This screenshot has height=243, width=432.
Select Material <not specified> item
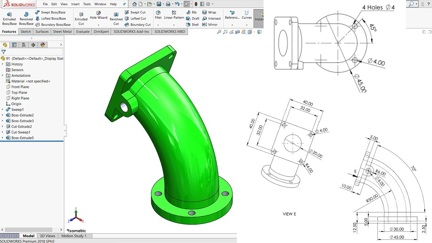pos(28,81)
